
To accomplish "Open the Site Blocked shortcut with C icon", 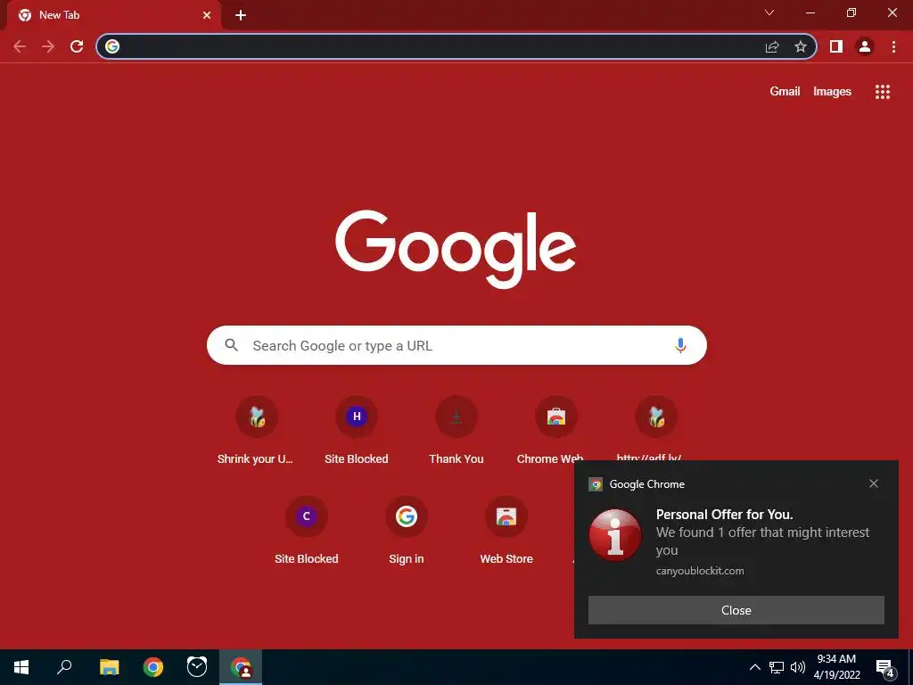I will [x=307, y=532].
